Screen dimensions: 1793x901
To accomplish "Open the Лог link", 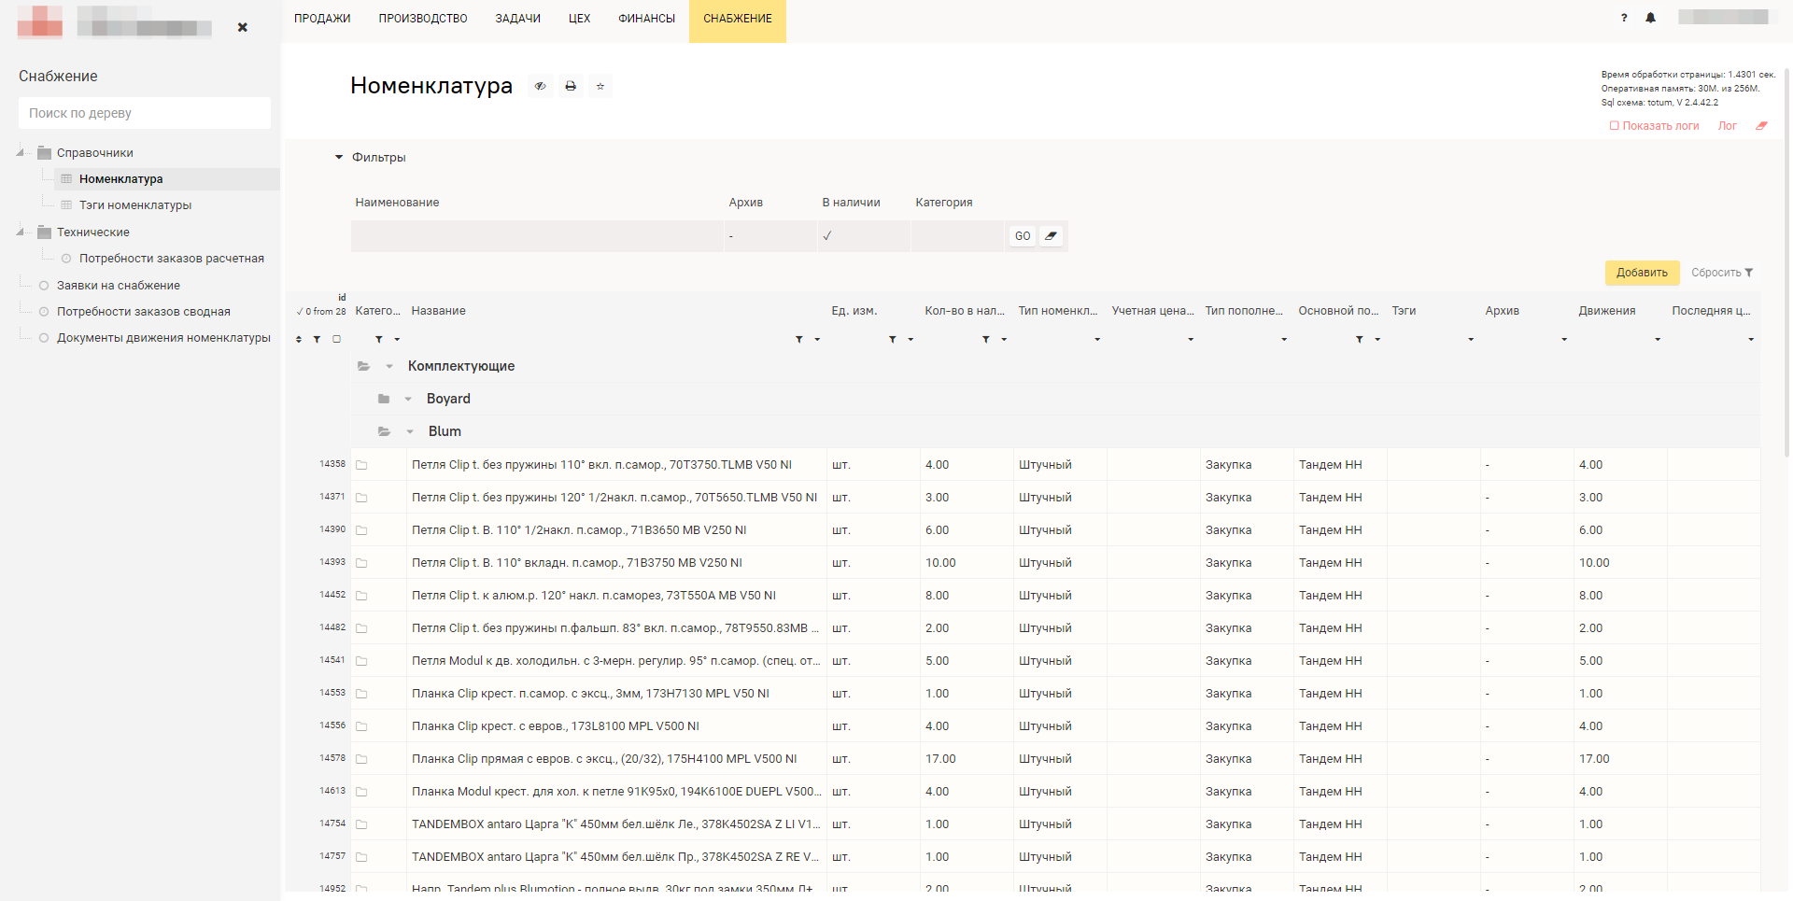I will [1728, 126].
